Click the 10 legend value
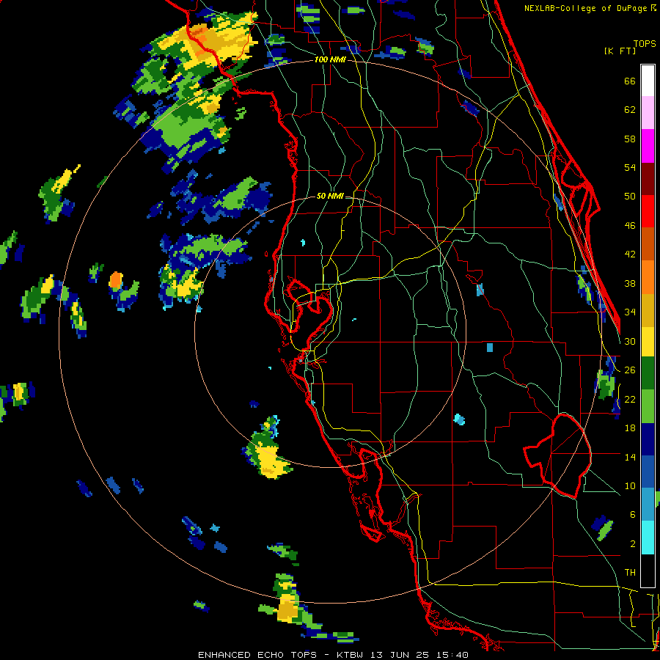This screenshot has width=660, height=660. tap(630, 485)
